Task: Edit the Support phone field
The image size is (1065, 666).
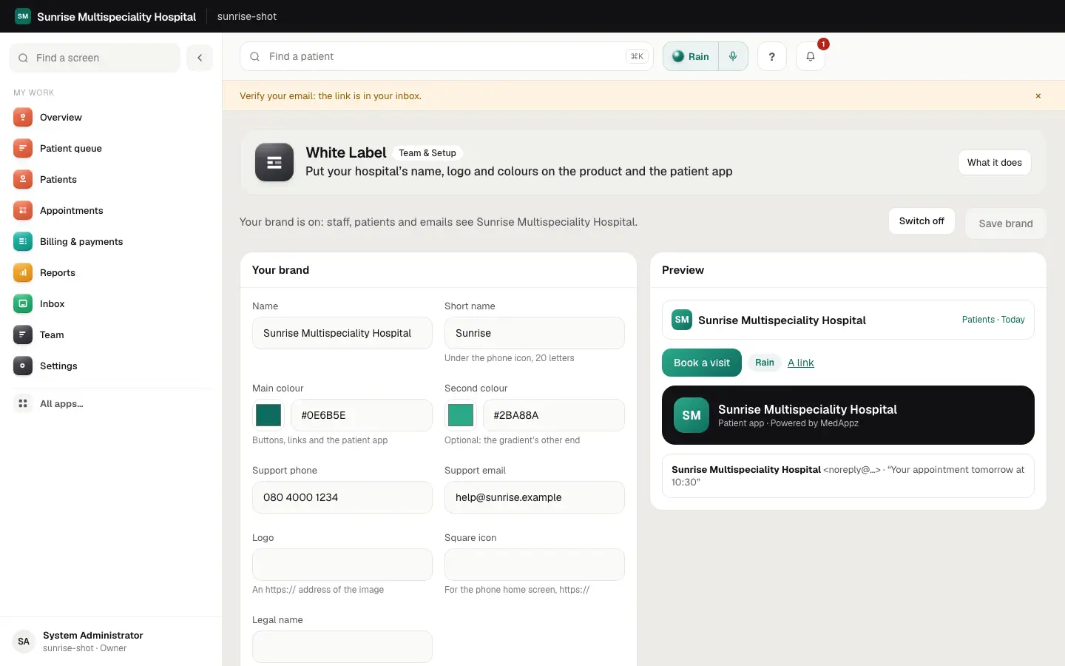Action: [x=342, y=497]
